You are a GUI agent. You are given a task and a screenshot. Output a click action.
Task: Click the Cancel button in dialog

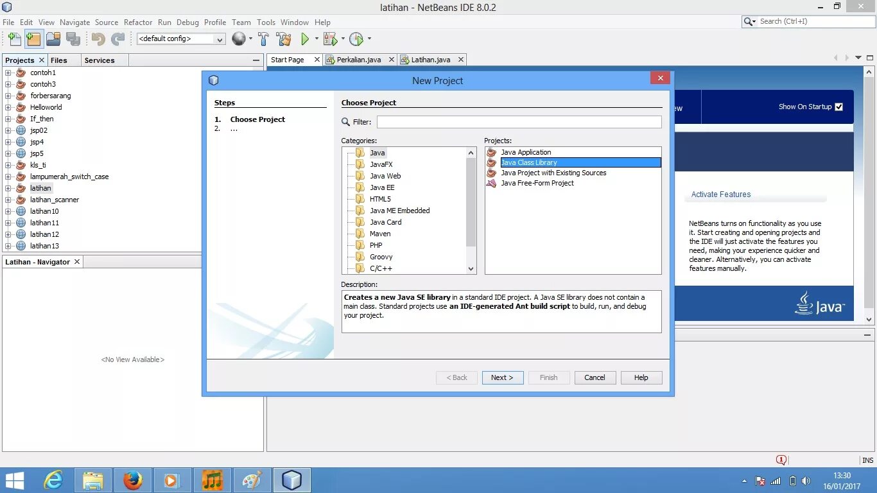(x=595, y=377)
